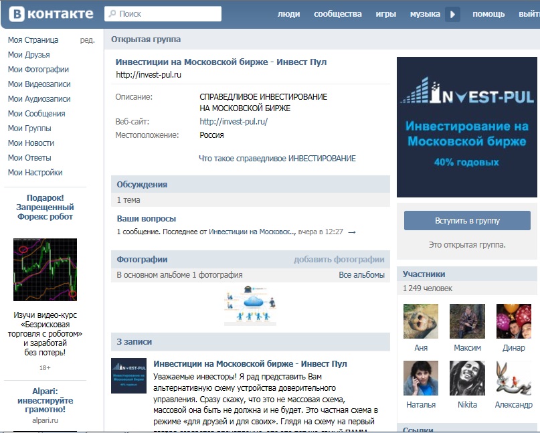Image resolution: width=540 pixels, height=433 pixels.
Task: Open Александр's Bugs Bunny avatar
Action: 513,378
